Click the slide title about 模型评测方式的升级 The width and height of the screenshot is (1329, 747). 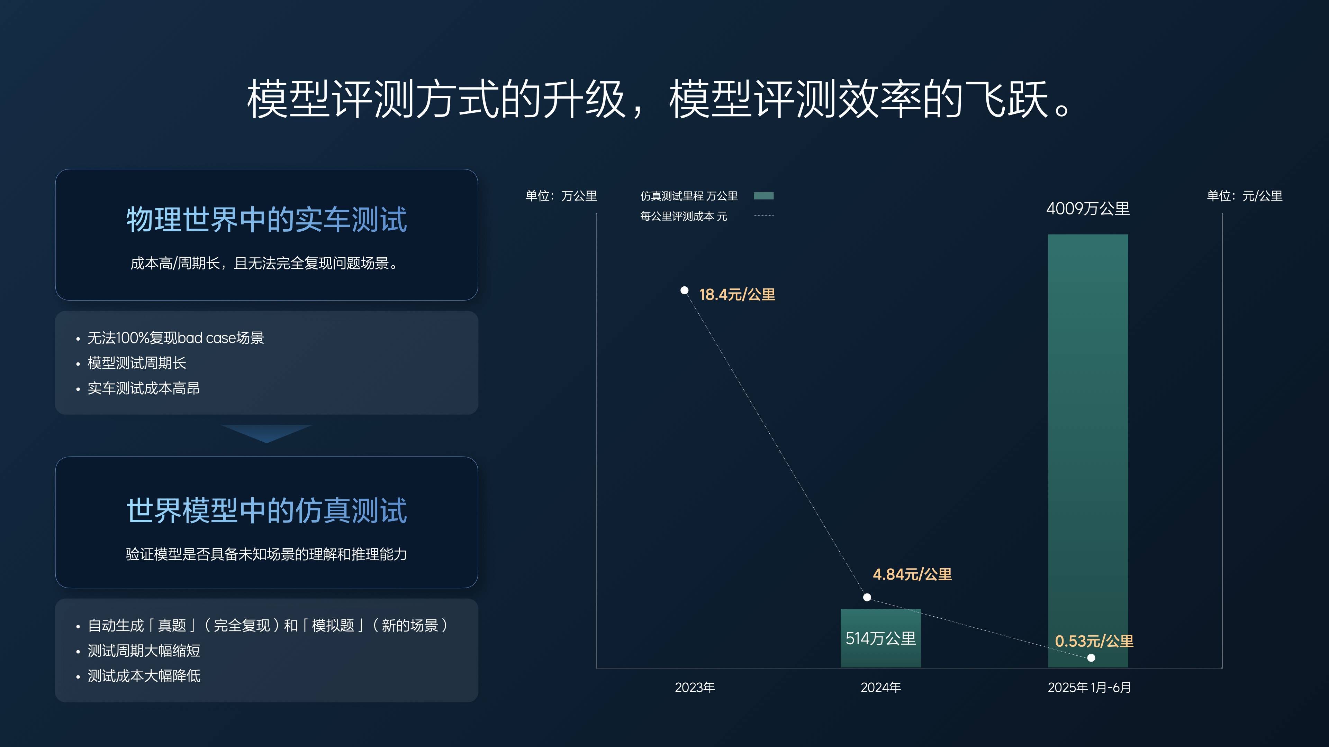(x=664, y=99)
